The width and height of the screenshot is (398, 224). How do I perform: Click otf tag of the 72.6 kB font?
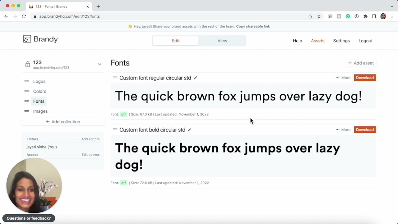[123, 183]
